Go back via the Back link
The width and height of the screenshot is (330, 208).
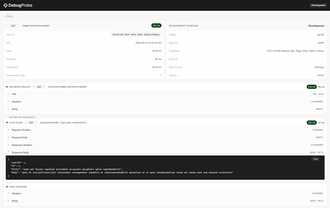point(8,16)
